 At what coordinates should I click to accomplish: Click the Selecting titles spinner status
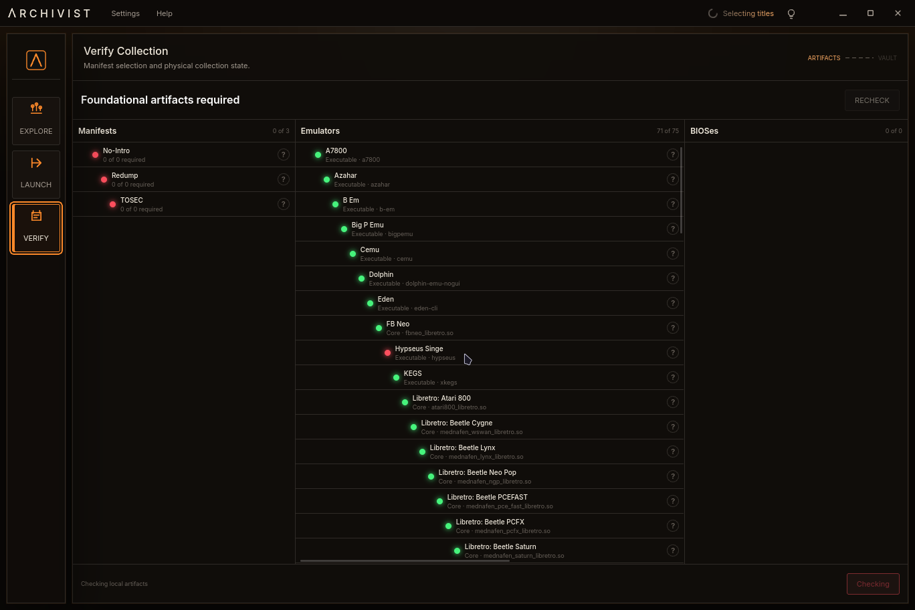(741, 13)
